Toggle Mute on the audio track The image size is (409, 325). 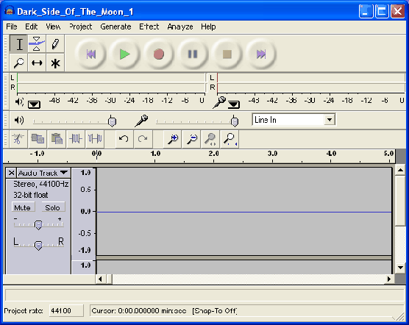(23, 207)
